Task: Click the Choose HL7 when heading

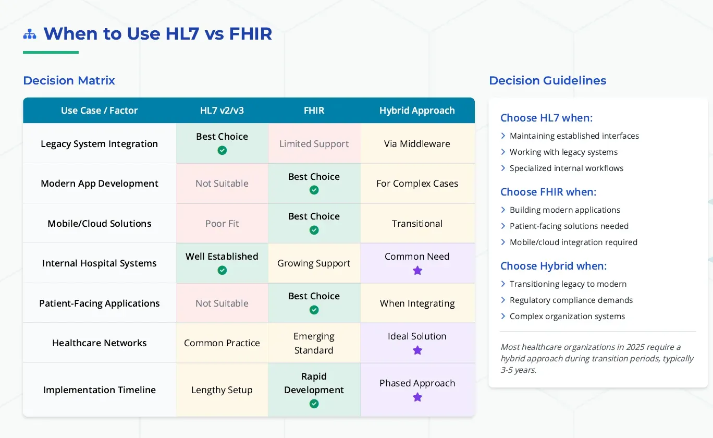Action: [x=546, y=118]
